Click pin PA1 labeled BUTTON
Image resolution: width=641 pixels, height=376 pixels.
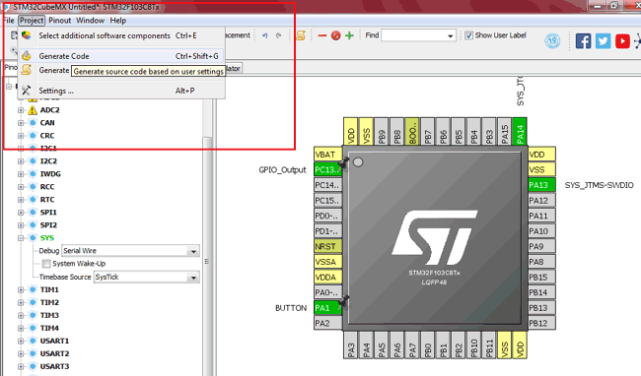point(327,308)
